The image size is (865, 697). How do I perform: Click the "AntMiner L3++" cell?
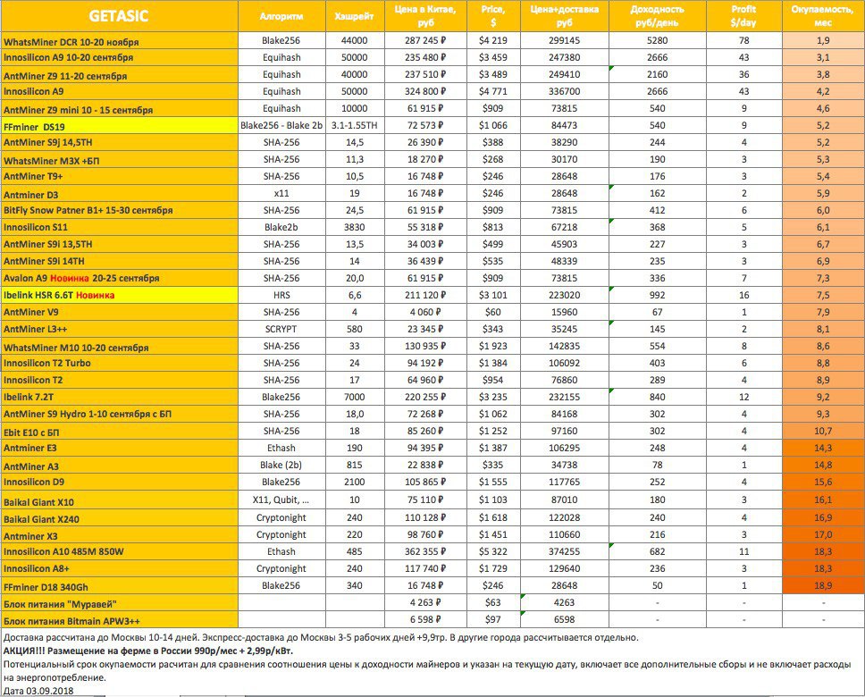pyautogui.click(x=119, y=330)
